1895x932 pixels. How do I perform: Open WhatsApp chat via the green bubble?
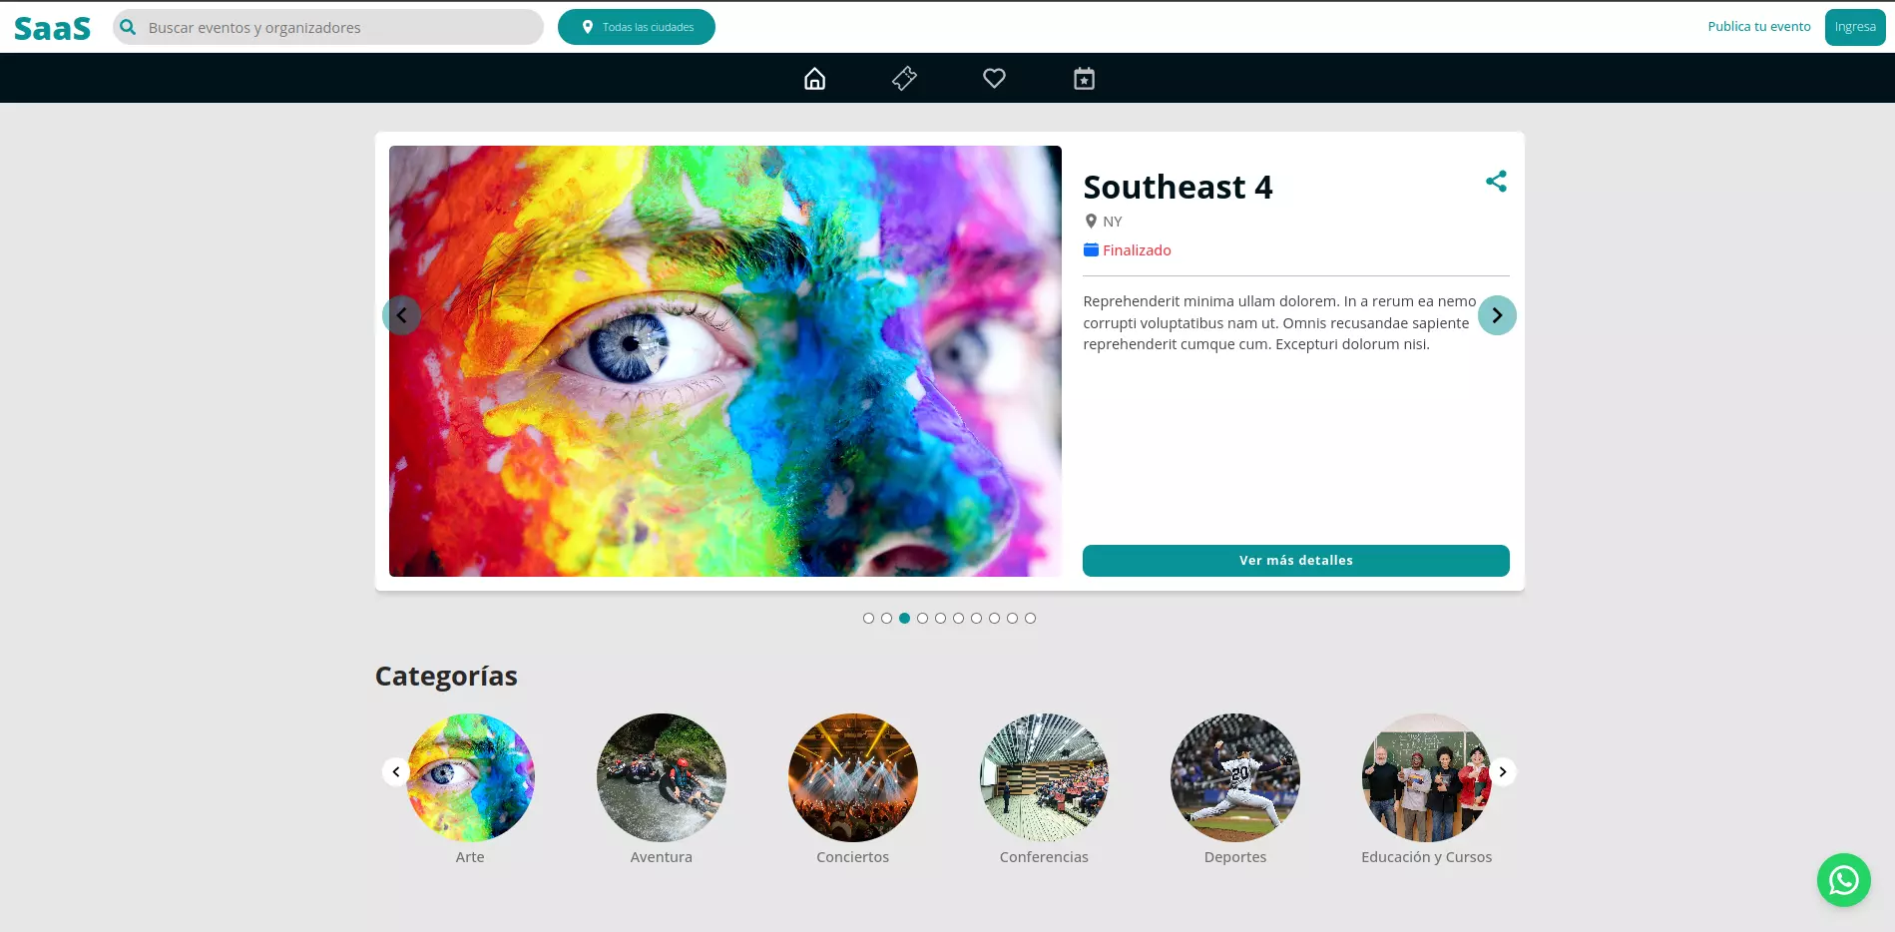pyautogui.click(x=1843, y=880)
